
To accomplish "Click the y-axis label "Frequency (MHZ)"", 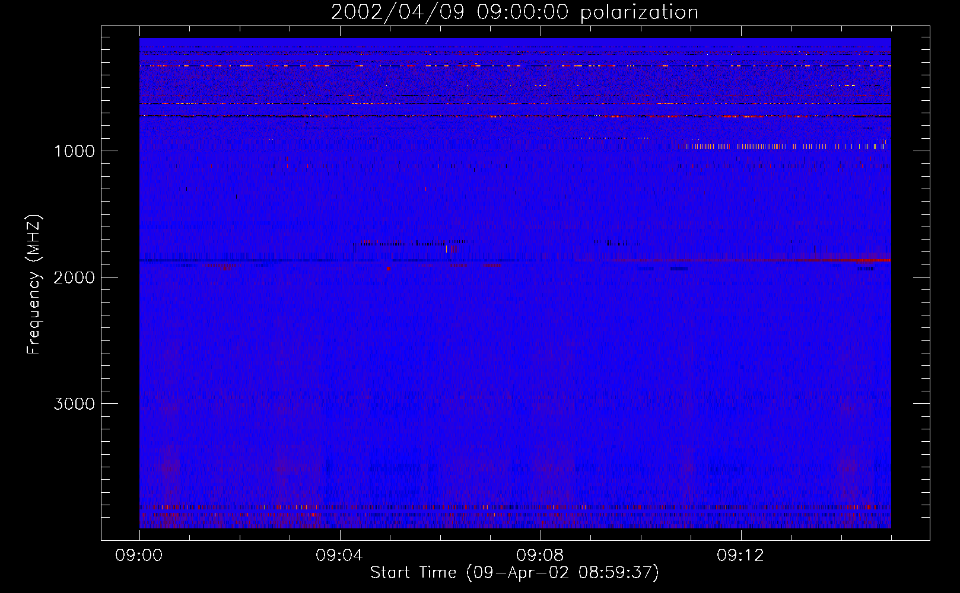I will pos(34,285).
